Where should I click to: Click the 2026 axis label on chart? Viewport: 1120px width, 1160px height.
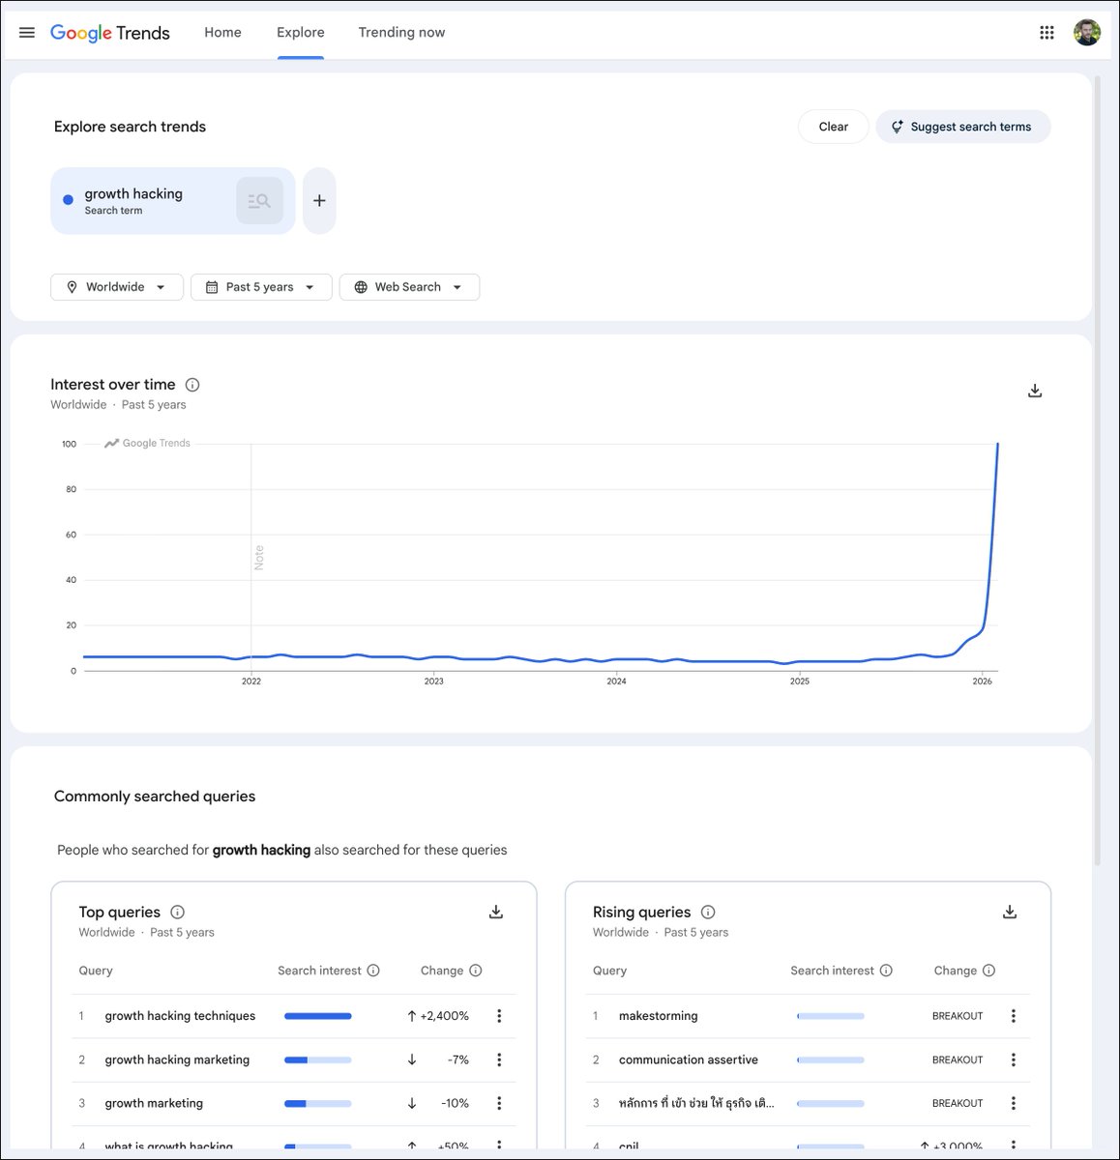tap(983, 681)
